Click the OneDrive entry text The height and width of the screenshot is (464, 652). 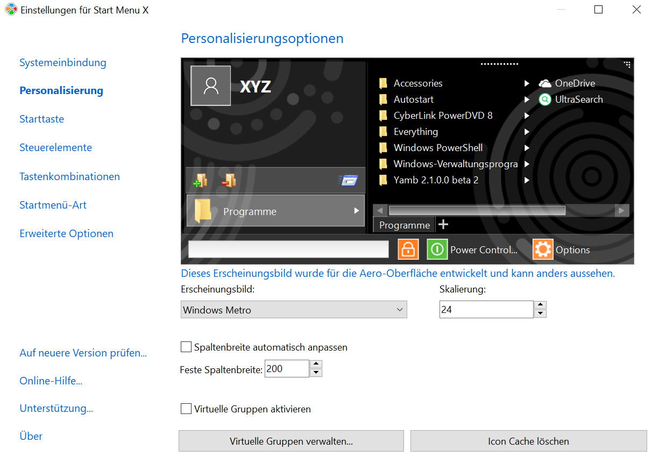pos(575,83)
